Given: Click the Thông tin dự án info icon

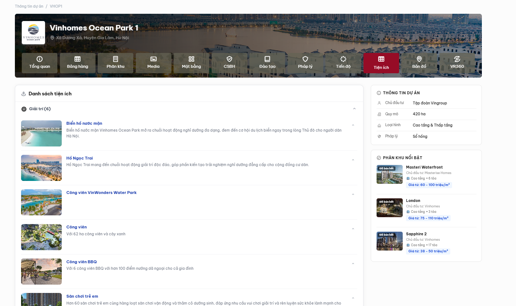Looking at the screenshot, I should click(379, 93).
